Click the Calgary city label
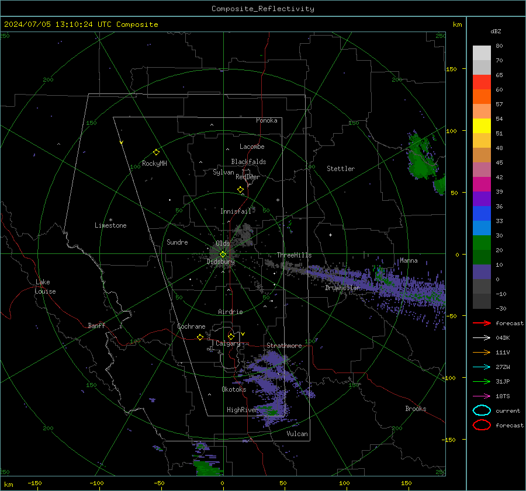The image size is (526, 491). (x=228, y=343)
